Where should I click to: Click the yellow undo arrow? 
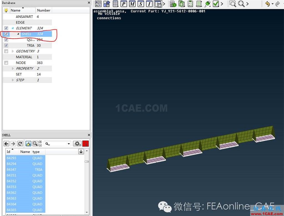click(268, 4)
